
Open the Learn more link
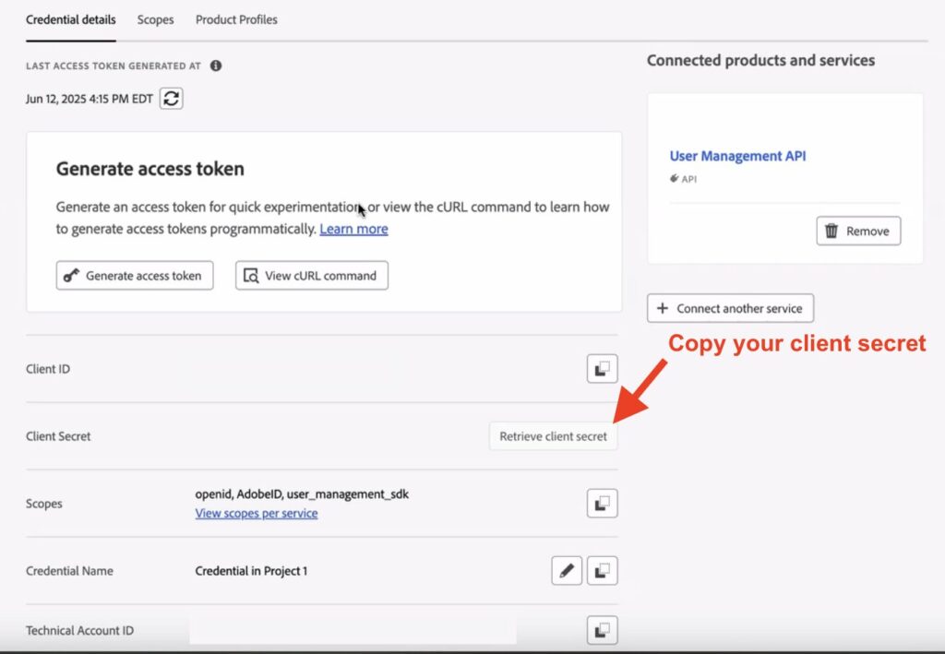pyautogui.click(x=353, y=229)
